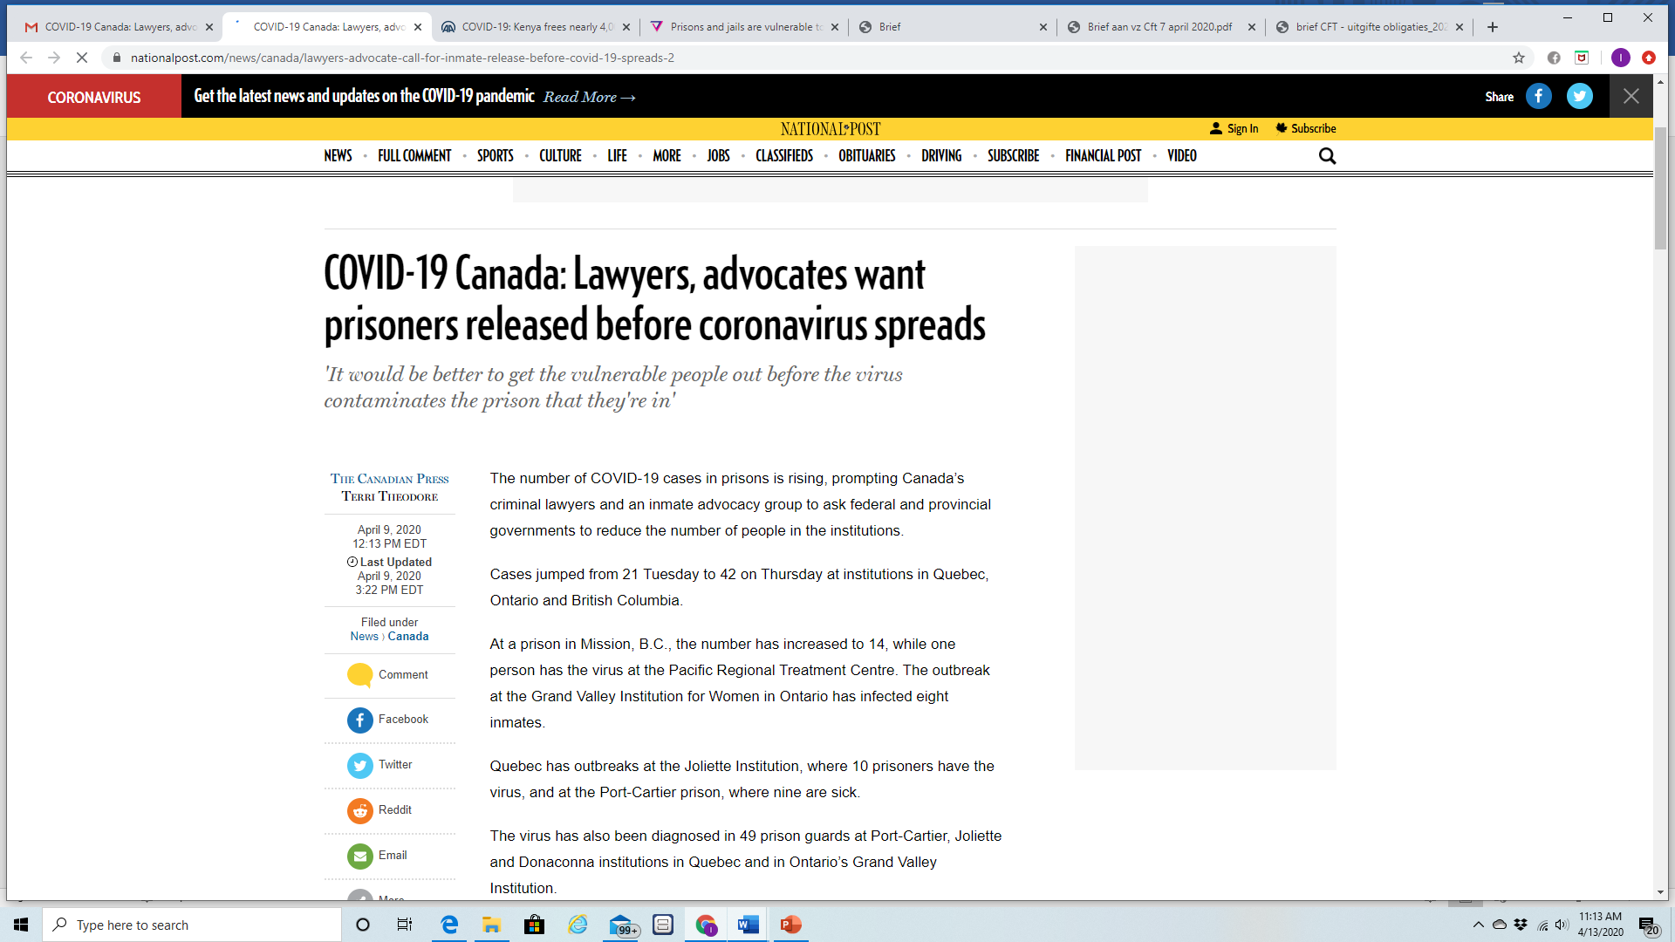Open File Explorer from taskbar
1675x942 pixels.
coord(491,925)
